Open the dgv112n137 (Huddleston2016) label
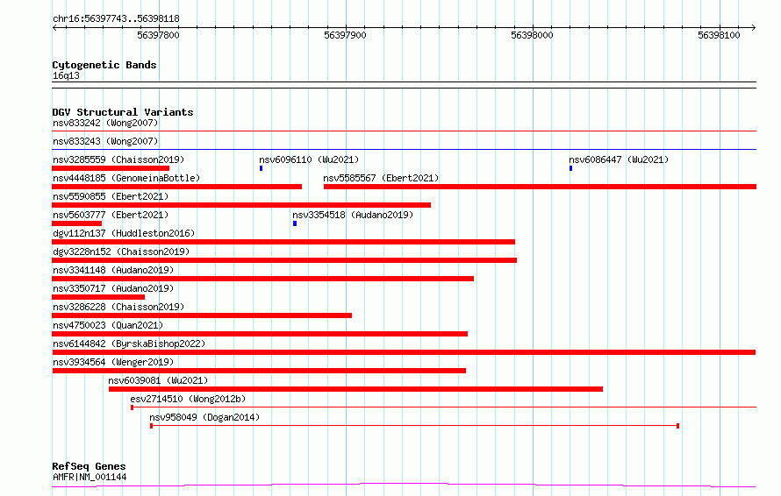Image resolution: width=781 pixels, height=496 pixels. pos(124,233)
